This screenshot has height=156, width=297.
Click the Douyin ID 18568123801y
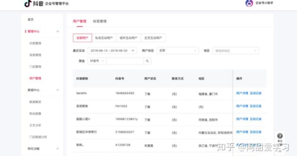coord(127,119)
